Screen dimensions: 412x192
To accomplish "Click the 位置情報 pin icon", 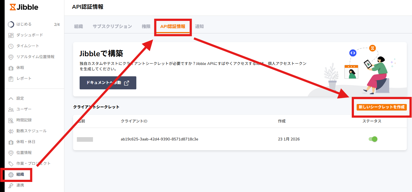I will pyautogui.click(x=11, y=153).
